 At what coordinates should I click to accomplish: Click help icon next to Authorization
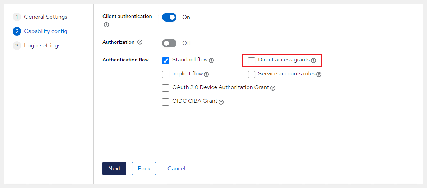point(140,42)
